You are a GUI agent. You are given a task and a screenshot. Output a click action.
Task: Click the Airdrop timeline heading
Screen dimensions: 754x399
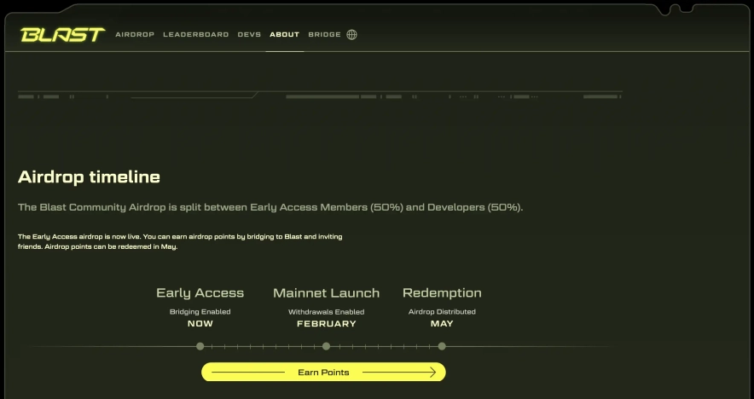[89, 177]
